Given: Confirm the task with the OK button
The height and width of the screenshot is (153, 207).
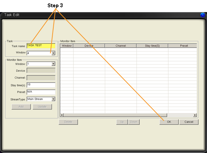Looking at the screenshot, I should tap(169, 122).
